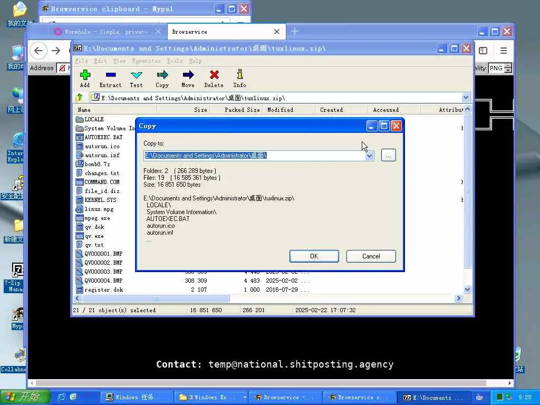Image resolution: width=540 pixels, height=405 pixels.
Task: Switch to the Wormhole browser tab
Action: click(107, 32)
